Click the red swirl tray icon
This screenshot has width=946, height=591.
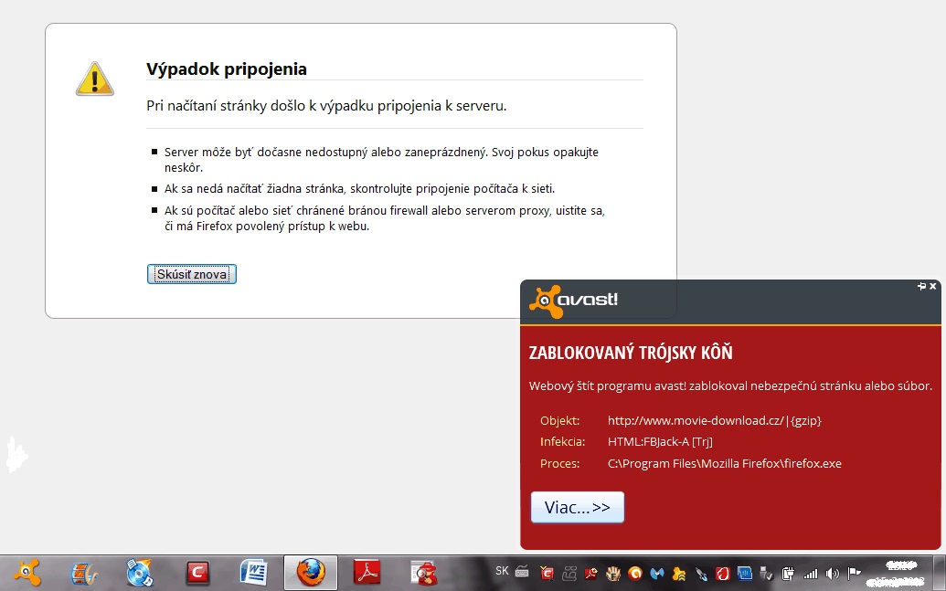point(723,574)
